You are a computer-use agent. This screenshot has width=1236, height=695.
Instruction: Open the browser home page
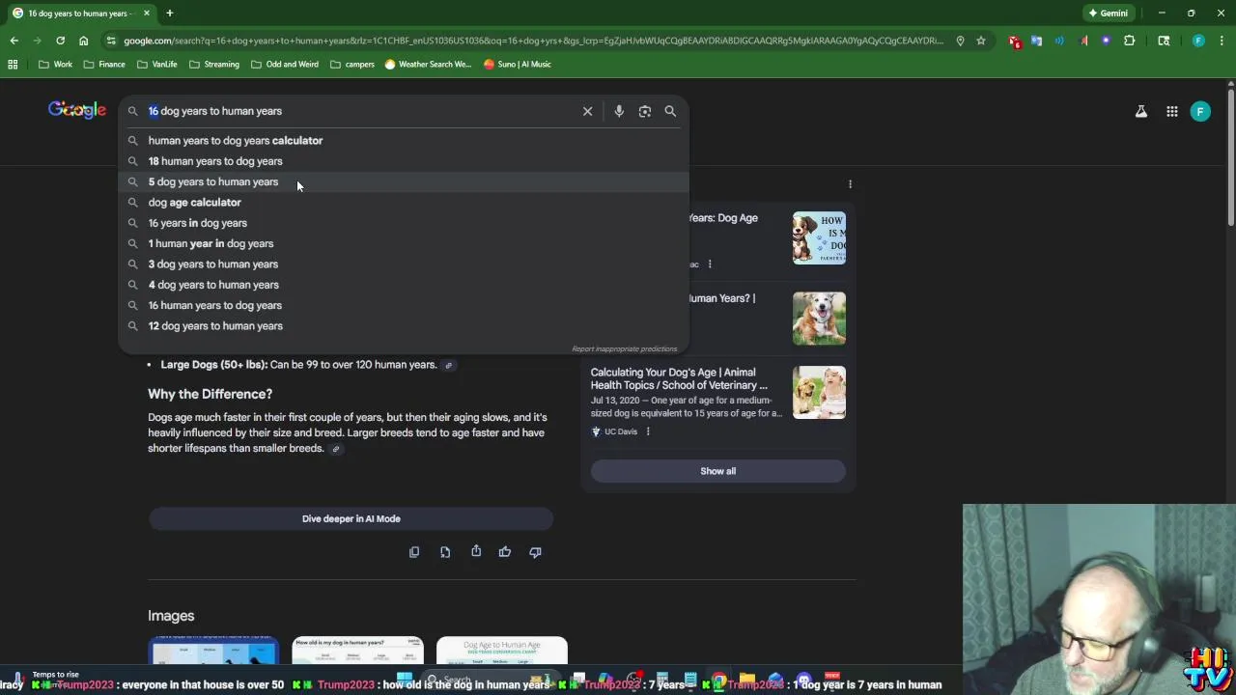[83, 41]
